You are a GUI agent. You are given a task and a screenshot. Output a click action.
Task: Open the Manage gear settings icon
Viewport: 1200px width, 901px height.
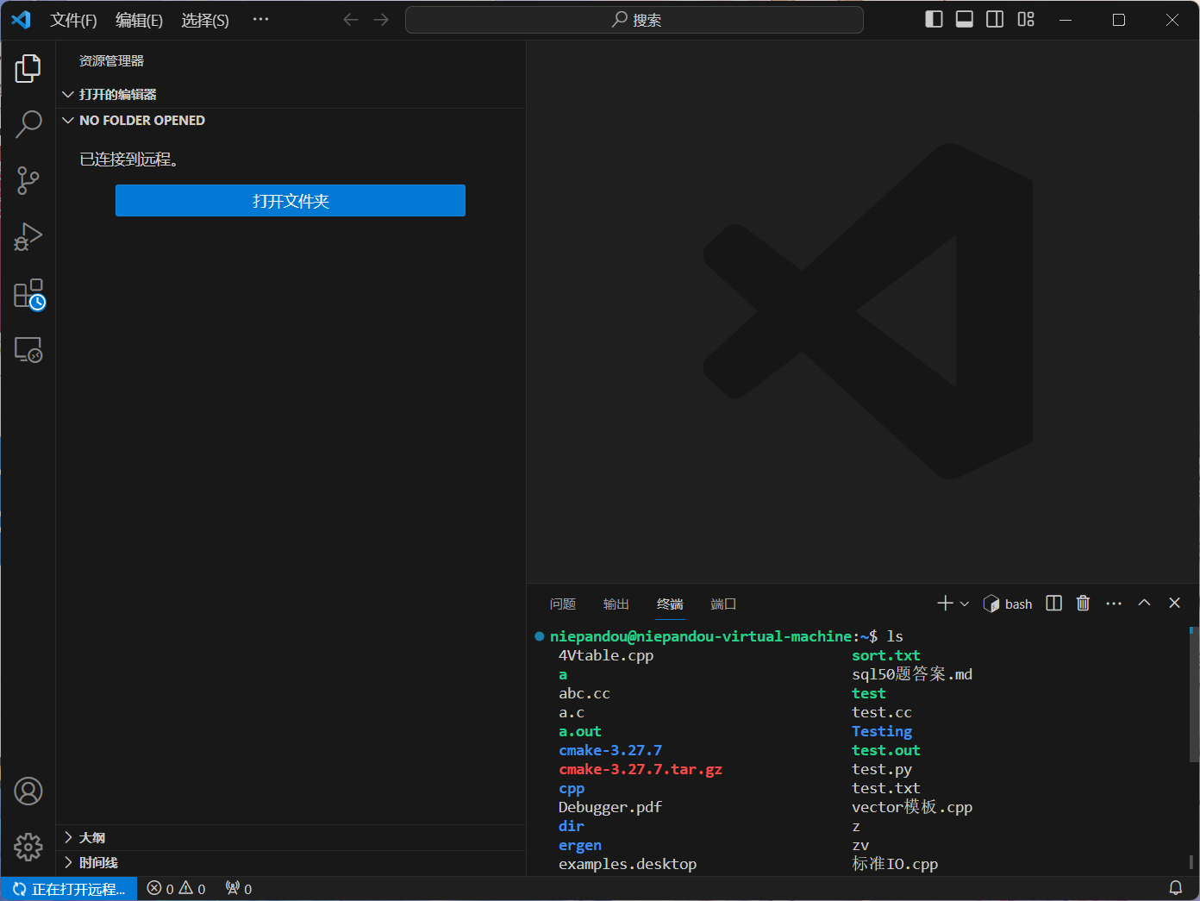click(x=28, y=847)
